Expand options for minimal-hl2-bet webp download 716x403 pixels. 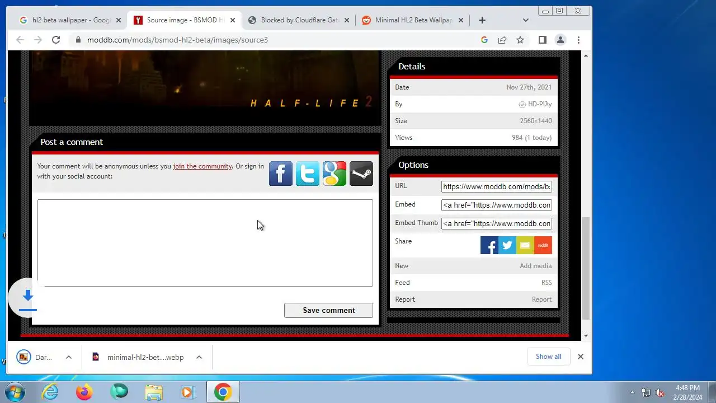pyautogui.click(x=199, y=357)
